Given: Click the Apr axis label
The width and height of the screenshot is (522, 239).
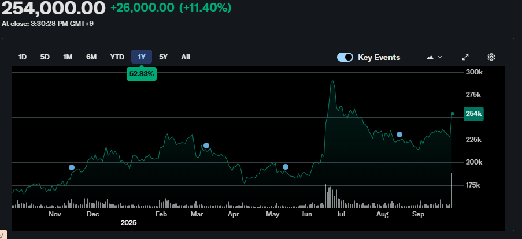Looking at the screenshot, I should [233, 214].
